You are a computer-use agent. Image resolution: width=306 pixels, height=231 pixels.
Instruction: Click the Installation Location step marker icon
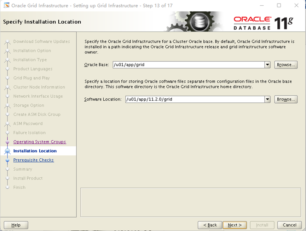[7, 151]
